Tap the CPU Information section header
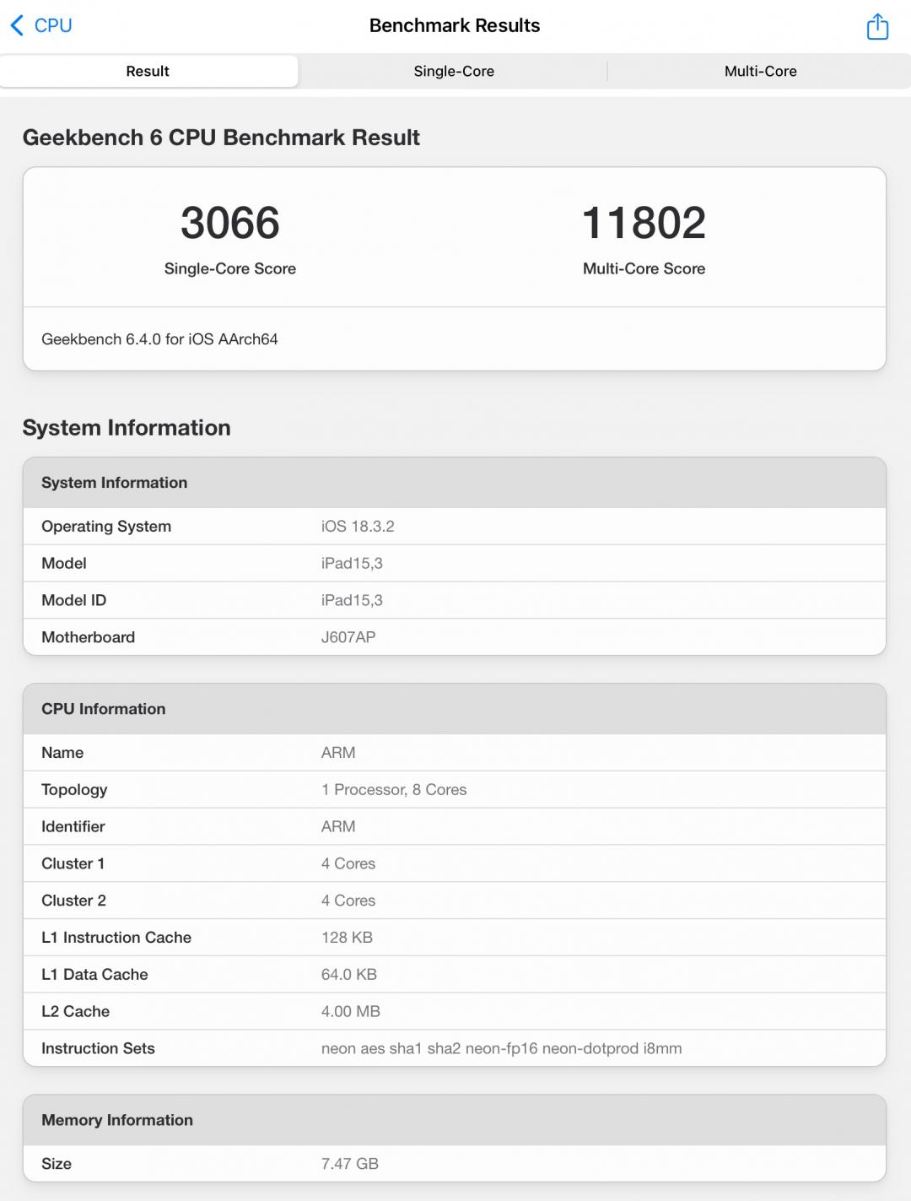Screen dimensions: 911x1201 pos(104,709)
